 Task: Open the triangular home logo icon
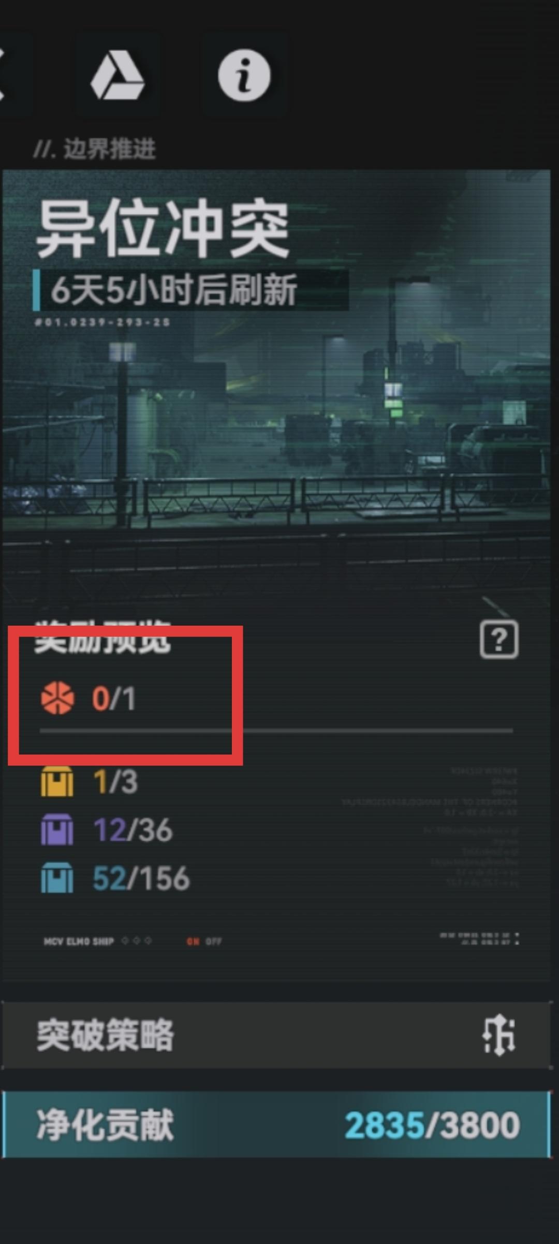coord(117,75)
